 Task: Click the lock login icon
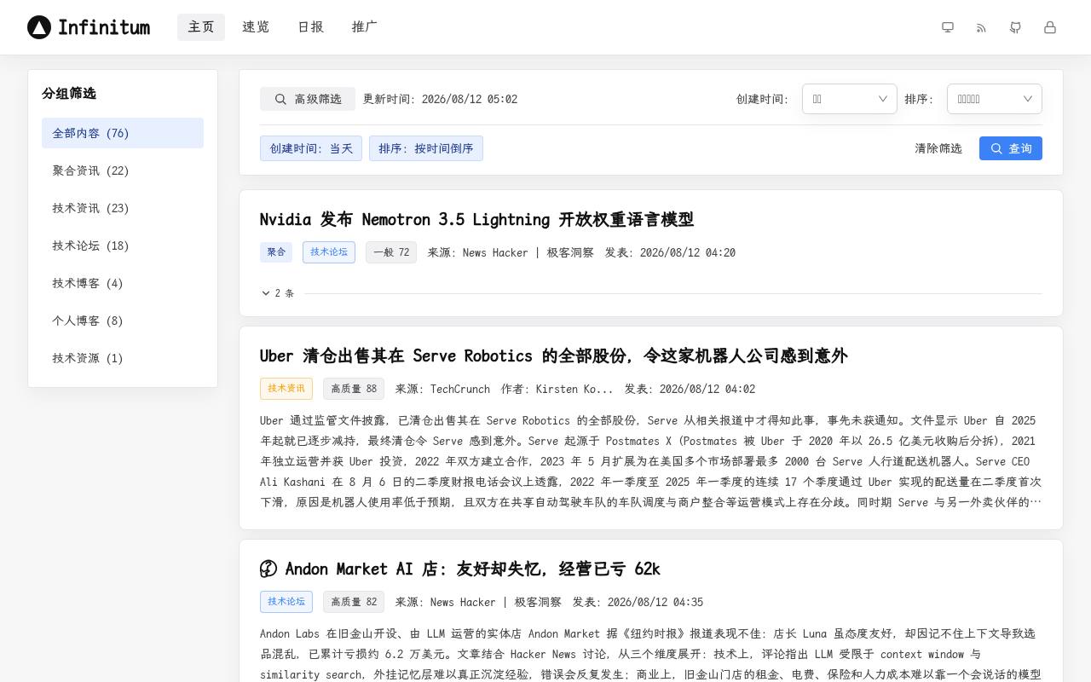point(1050,27)
